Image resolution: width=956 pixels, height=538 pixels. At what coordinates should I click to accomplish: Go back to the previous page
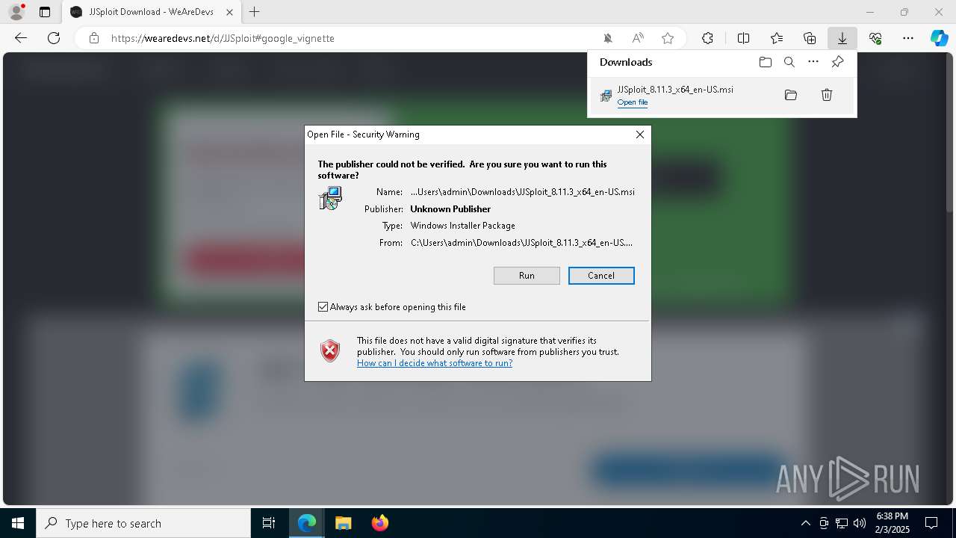click(x=21, y=38)
